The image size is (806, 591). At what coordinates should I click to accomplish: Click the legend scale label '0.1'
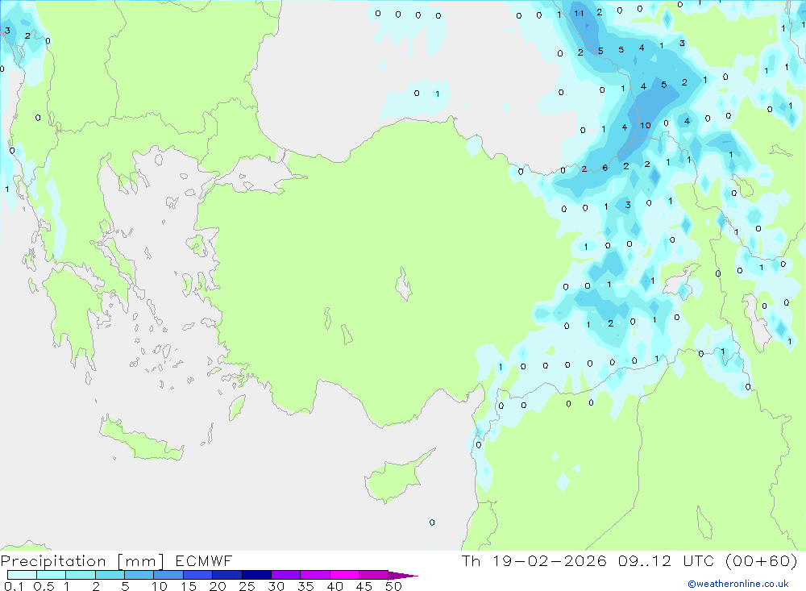tap(14, 586)
